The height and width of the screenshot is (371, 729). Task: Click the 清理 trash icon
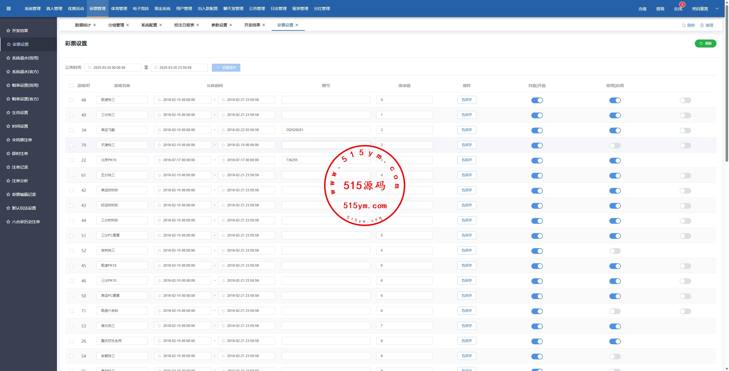702,25
